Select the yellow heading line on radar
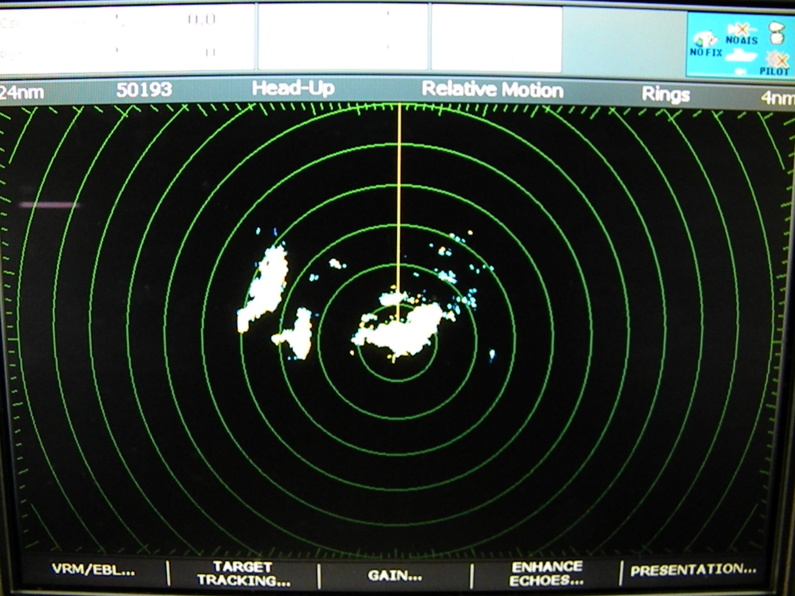 (399, 212)
